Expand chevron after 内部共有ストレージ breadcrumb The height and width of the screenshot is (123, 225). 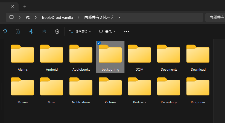pos(119,17)
